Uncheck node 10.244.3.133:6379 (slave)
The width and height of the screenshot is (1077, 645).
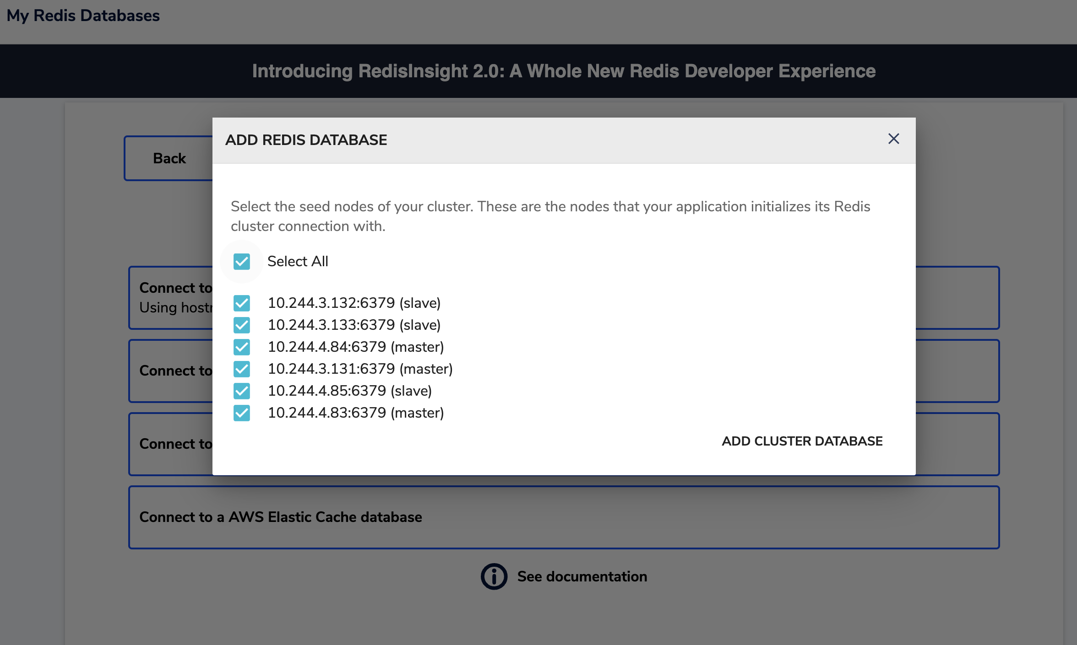pos(242,325)
